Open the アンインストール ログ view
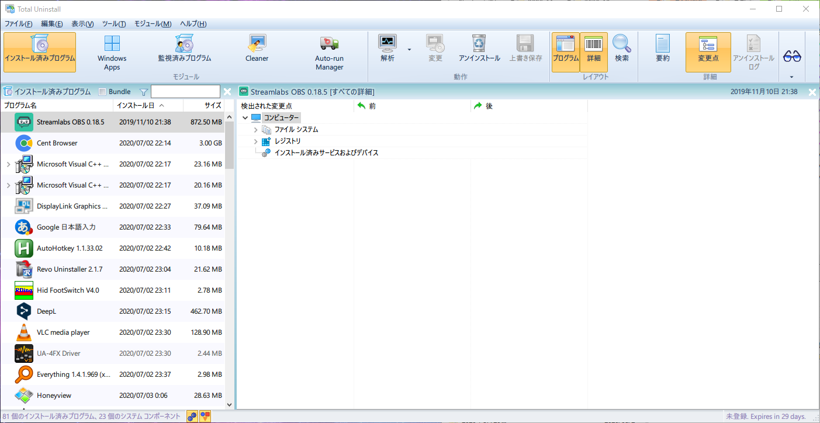 pyautogui.click(x=754, y=52)
